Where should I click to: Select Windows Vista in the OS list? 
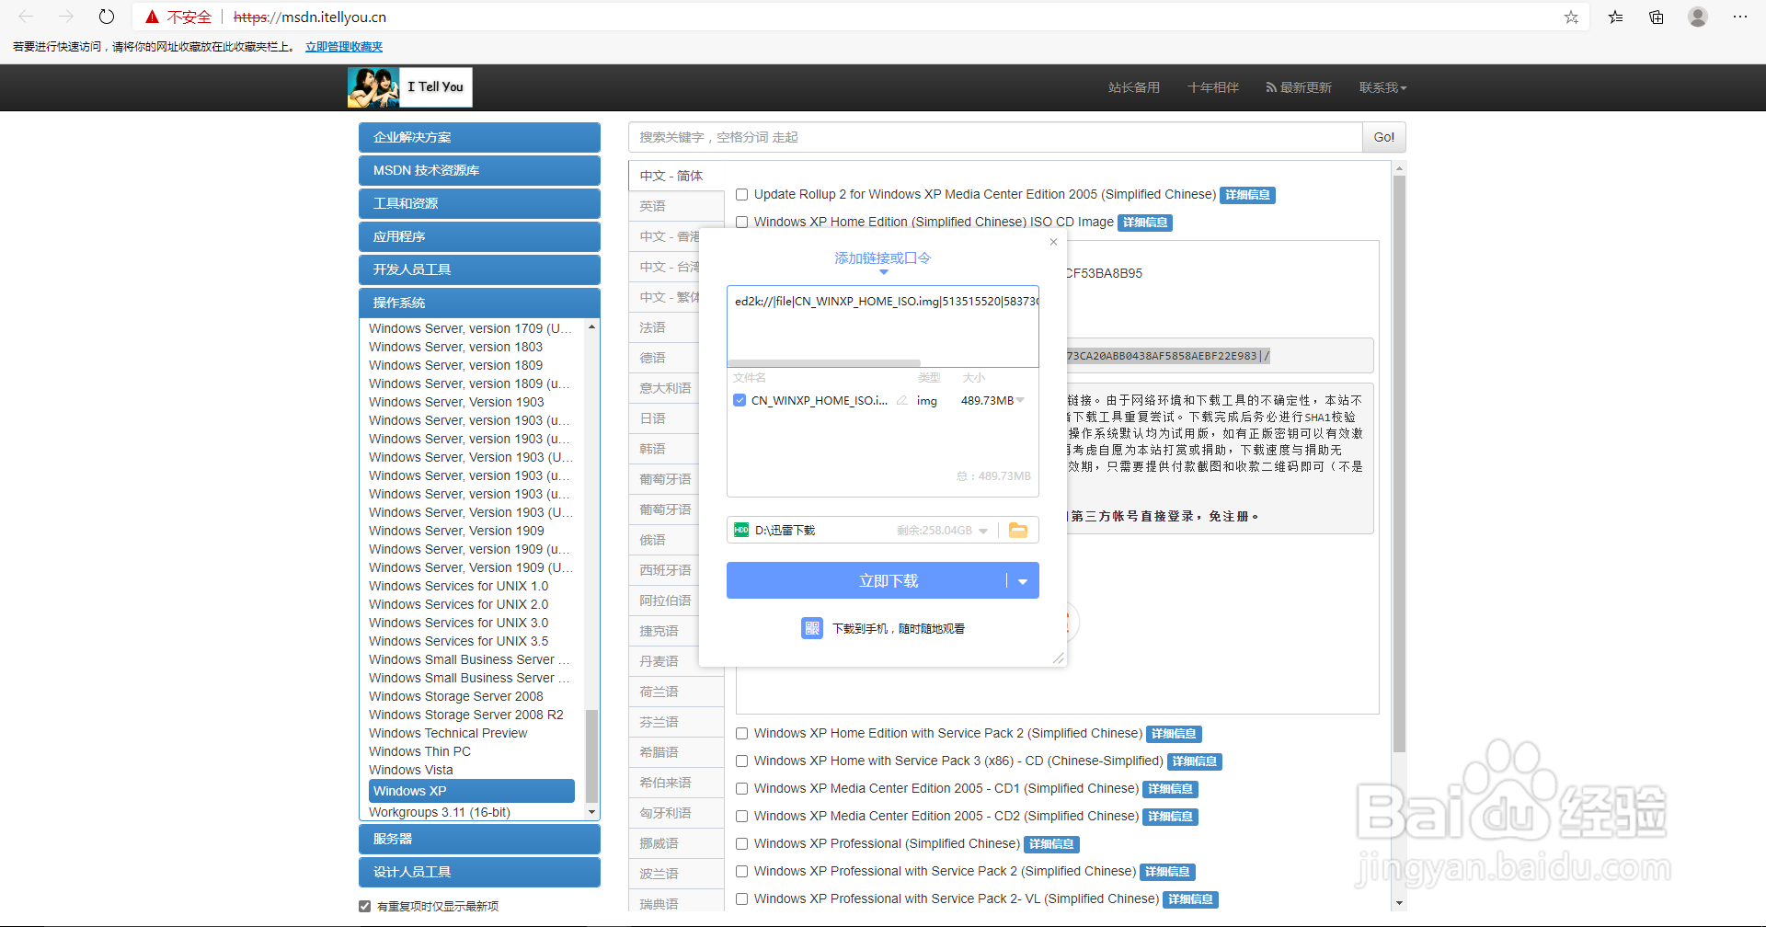(411, 770)
